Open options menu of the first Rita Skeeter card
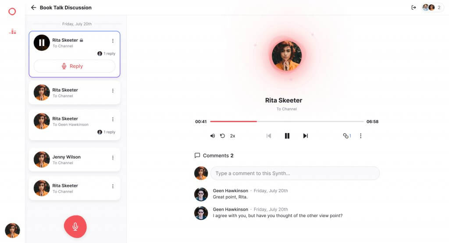The height and width of the screenshot is (243, 449). coord(113,41)
